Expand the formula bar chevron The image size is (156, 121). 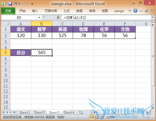pos(153,17)
